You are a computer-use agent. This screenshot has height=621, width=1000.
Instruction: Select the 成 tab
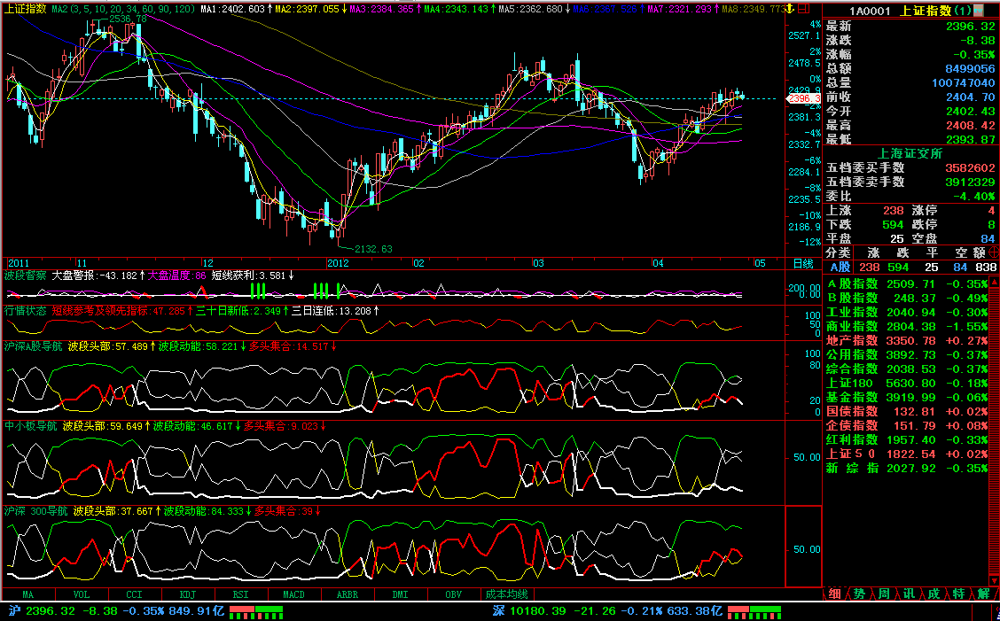coord(934,594)
